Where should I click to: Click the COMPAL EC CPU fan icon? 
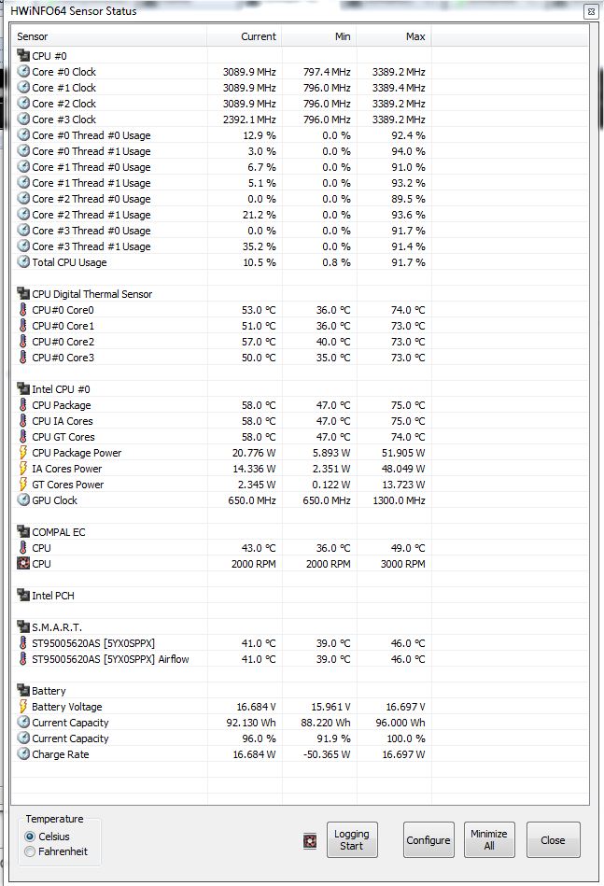point(23,563)
